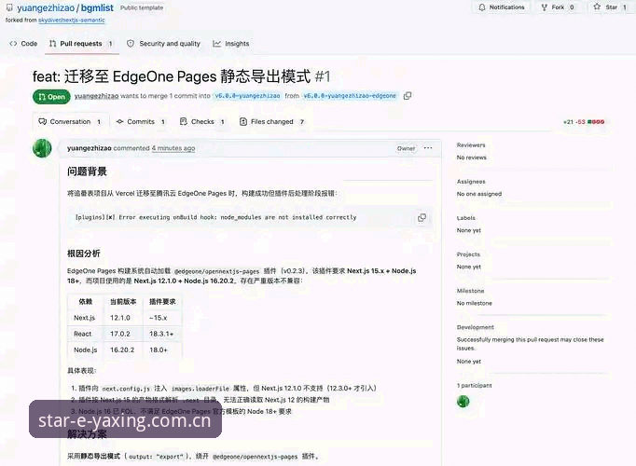Image resolution: width=636 pixels, height=466 pixels.
Task: Click the shield Security icon
Action: 131,44
